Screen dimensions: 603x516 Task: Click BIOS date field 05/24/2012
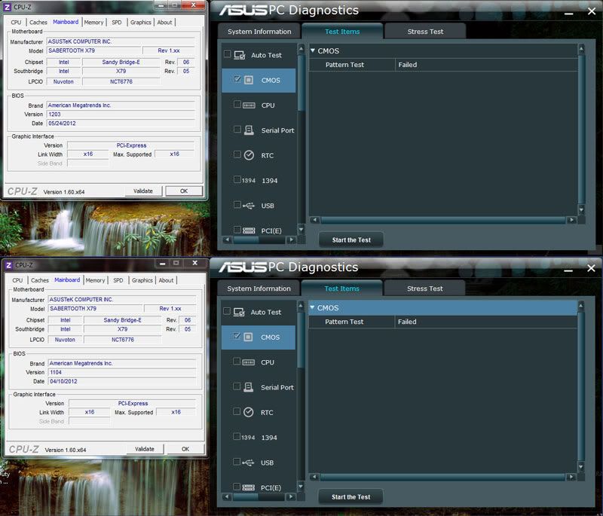pyautogui.click(x=121, y=124)
